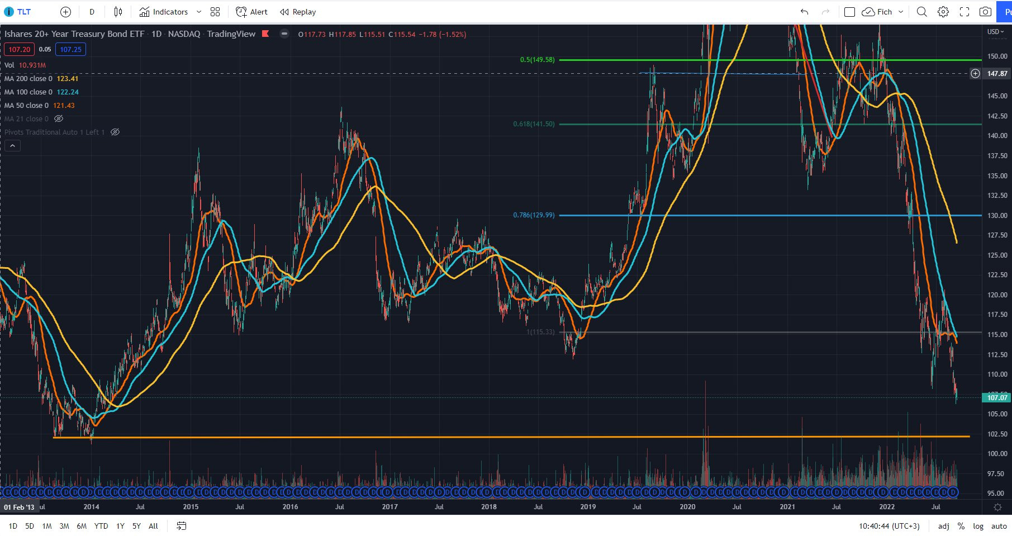Collapse the indicator legend chevron

click(x=12, y=145)
